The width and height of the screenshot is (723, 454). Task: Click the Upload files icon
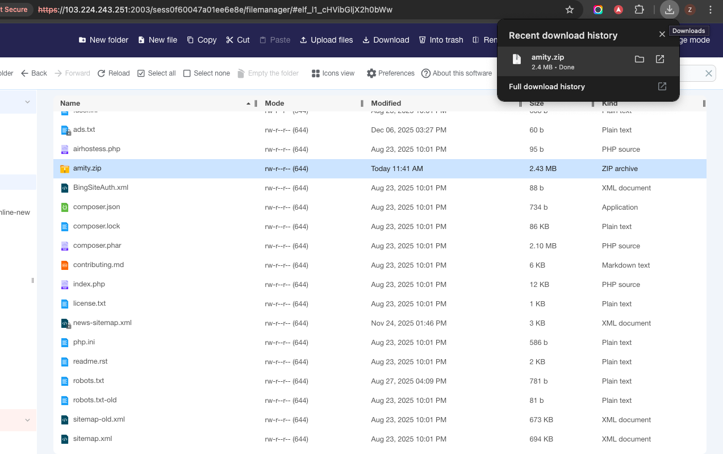tap(304, 40)
